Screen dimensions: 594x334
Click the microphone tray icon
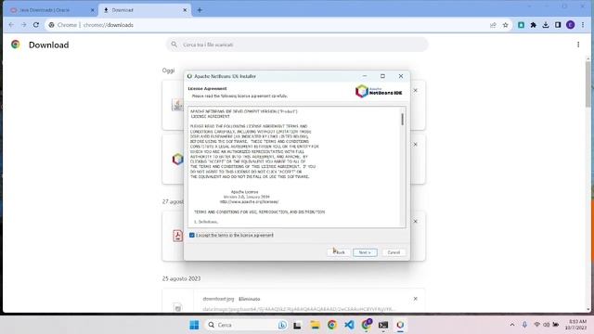click(524, 325)
